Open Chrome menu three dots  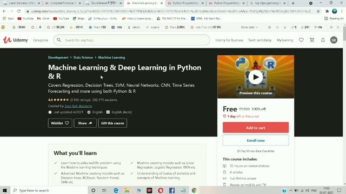[x=342, y=11]
